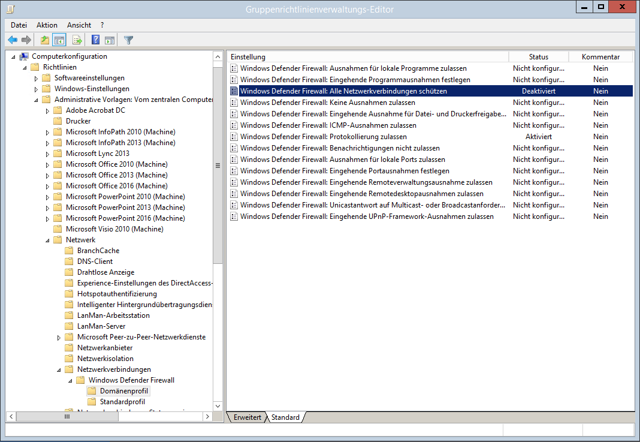Viewport: 640px width, 442px height.
Task: Sort by the Status column header
Action: click(x=538, y=57)
